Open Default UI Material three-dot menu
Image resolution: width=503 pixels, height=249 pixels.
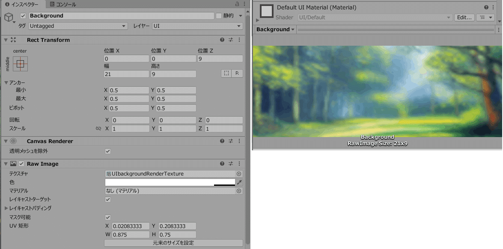click(494, 7)
